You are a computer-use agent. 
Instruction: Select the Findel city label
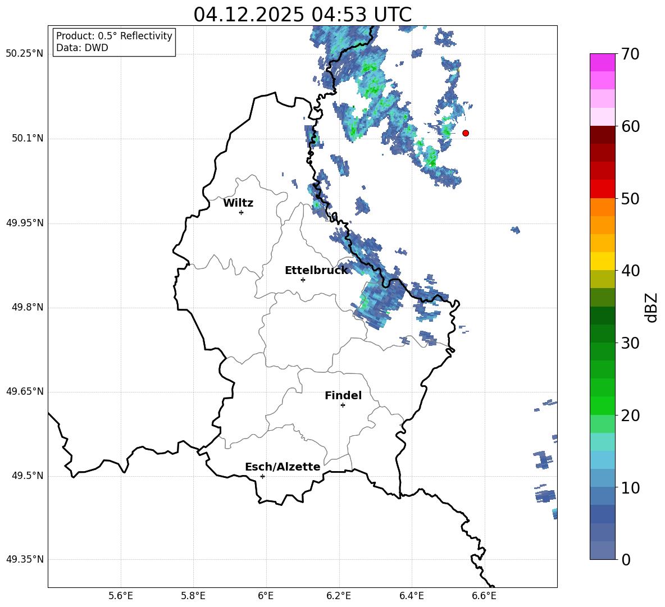tap(343, 395)
